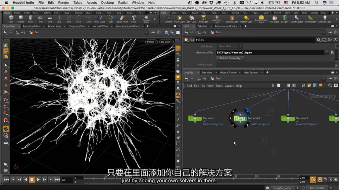Image resolution: width=339 pixels, height=190 pixels.
Task: Add a Point Light
Action: pos(179,19)
